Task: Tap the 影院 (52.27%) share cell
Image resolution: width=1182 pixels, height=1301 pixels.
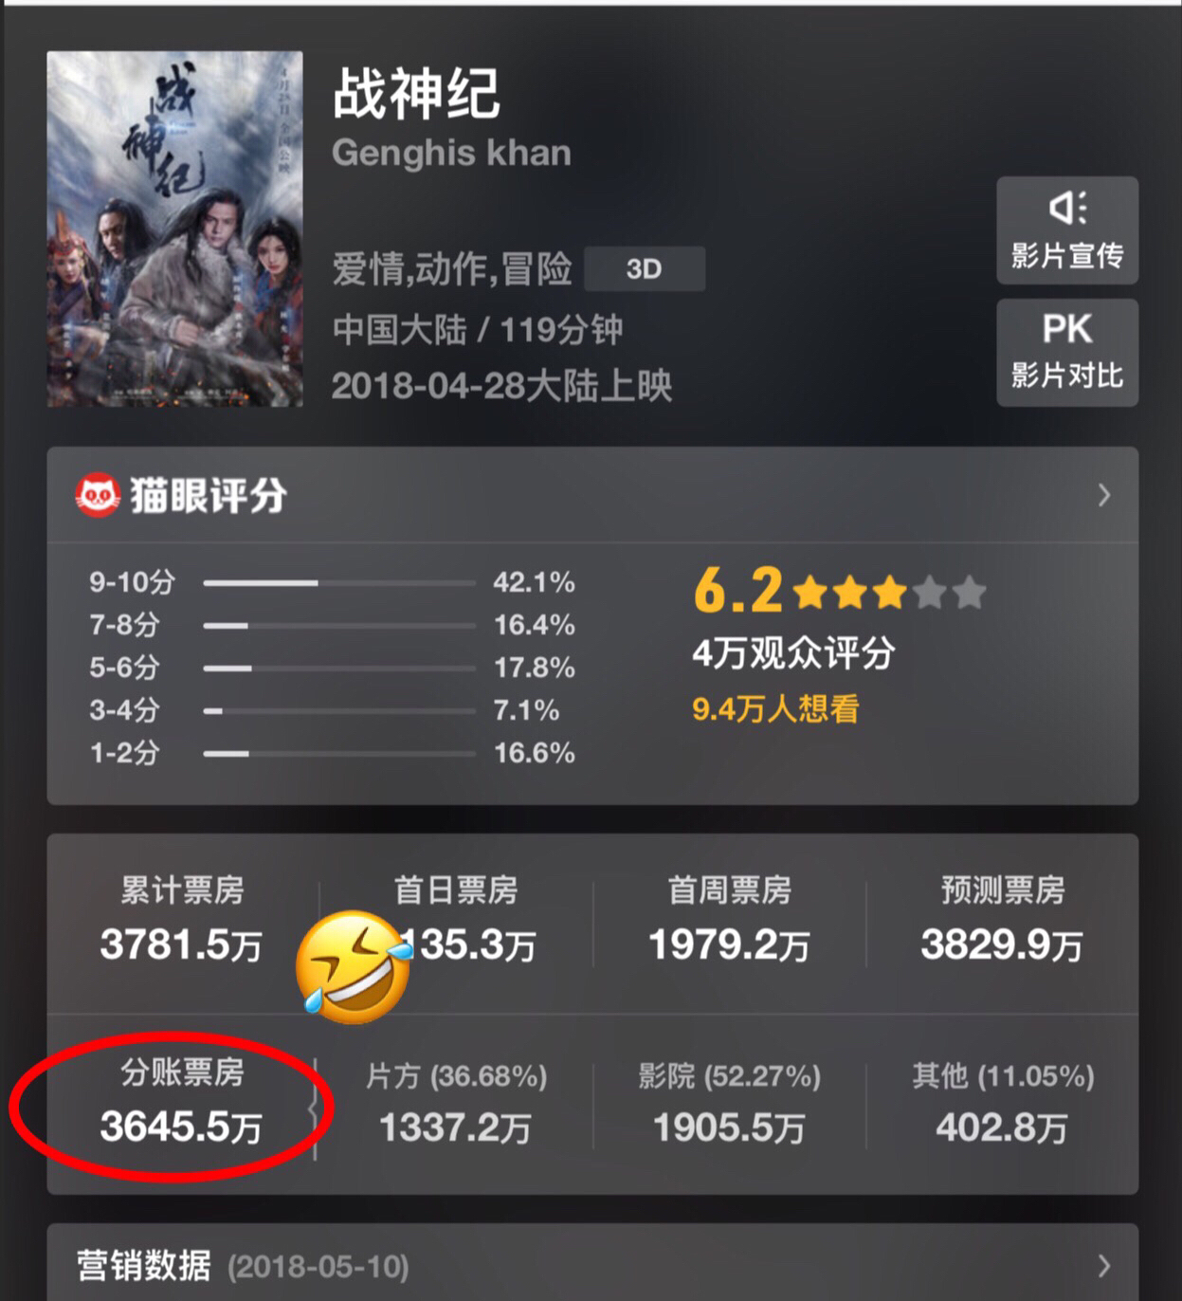Action: click(x=729, y=1103)
